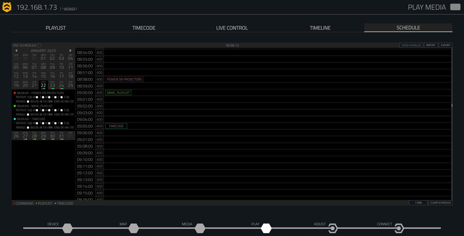Open the 1 WORKER link in the header
The image size is (464, 236).
[x=70, y=9]
